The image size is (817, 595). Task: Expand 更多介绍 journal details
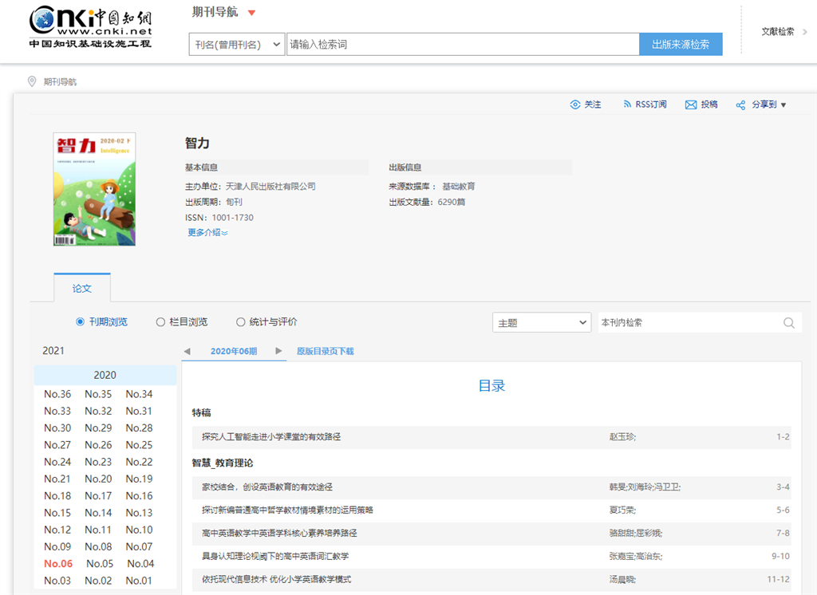point(207,233)
